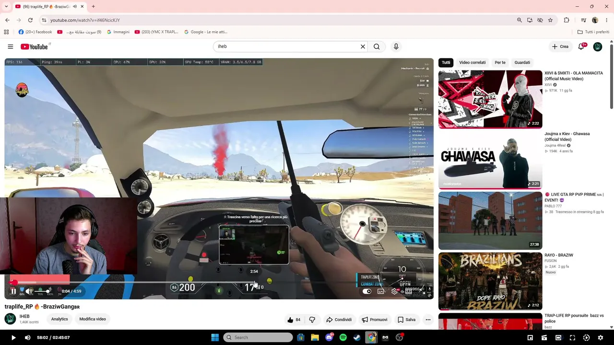Click the Windows taskbar Search box
This screenshot has width=614, height=345.
click(258, 337)
